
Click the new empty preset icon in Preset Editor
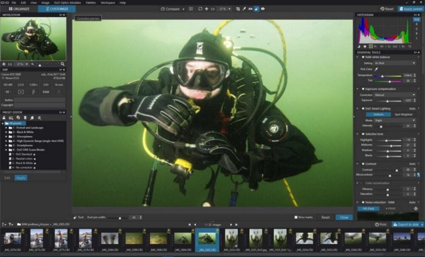pyautogui.click(x=11, y=118)
